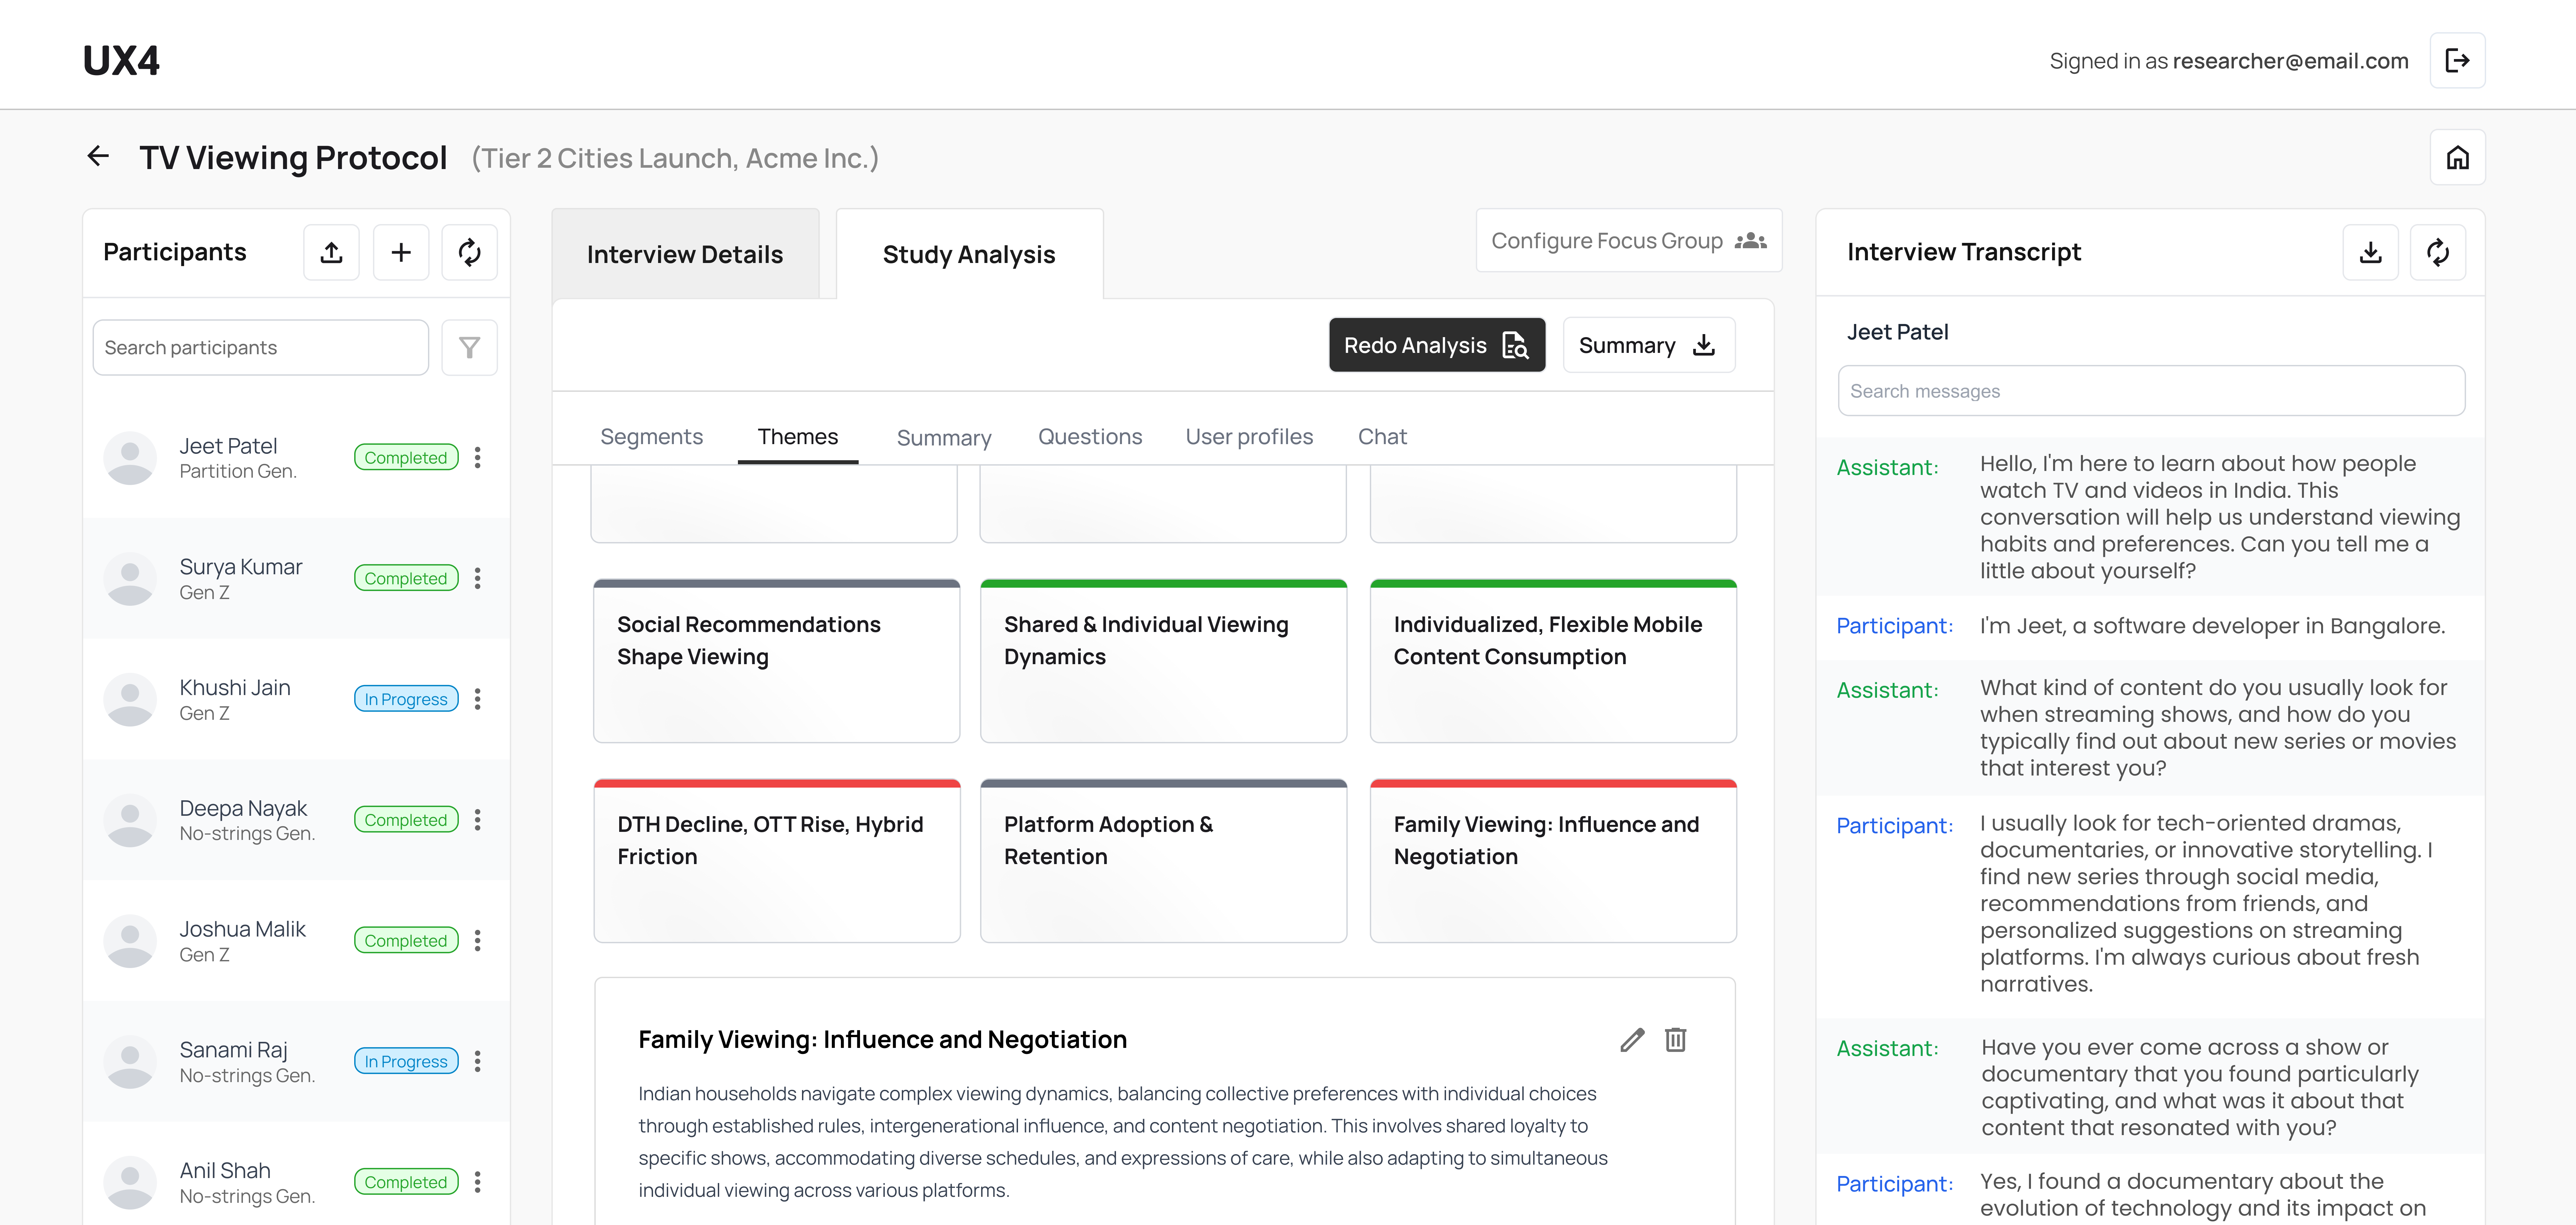
Task: Open Deepa Nayak's three-dot options menu
Action: pyautogui.click(x=478, y=820)
